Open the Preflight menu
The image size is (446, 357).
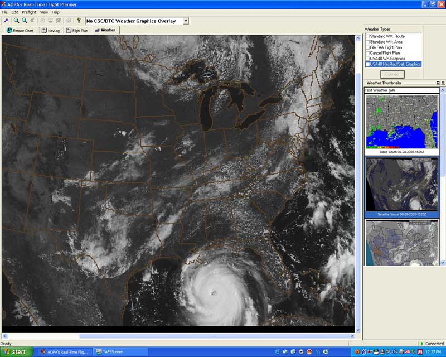(x=28, y=12)
